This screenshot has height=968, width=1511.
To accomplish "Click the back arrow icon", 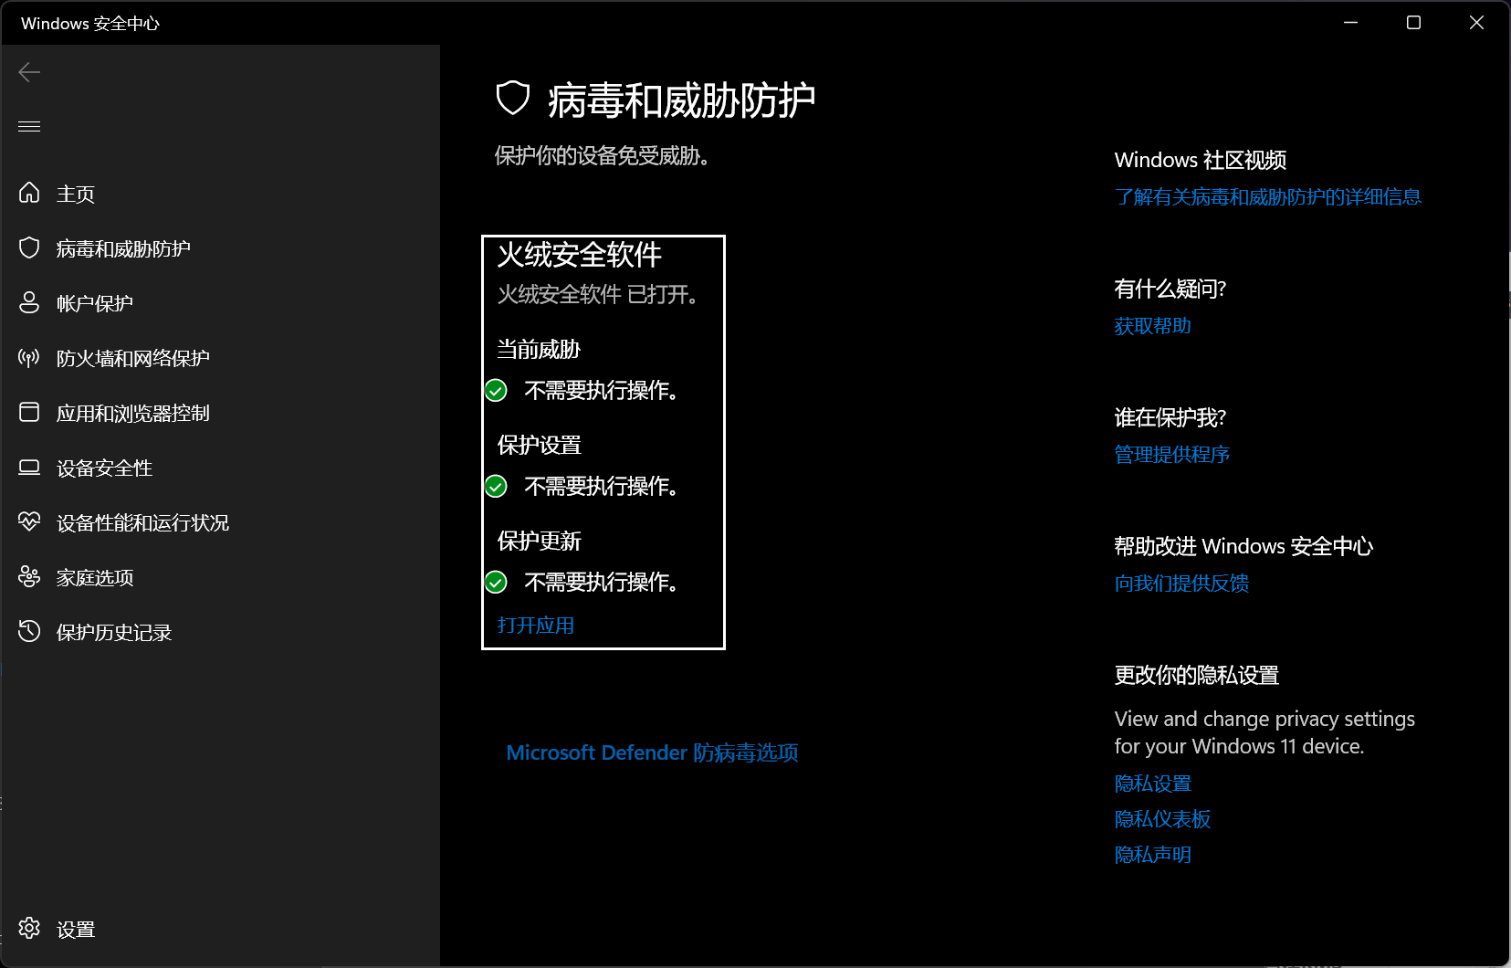I will click(29, 72).
